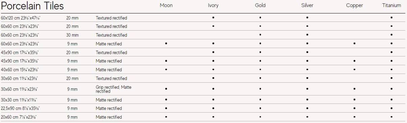Click the Gold column header

coord(260,5)
